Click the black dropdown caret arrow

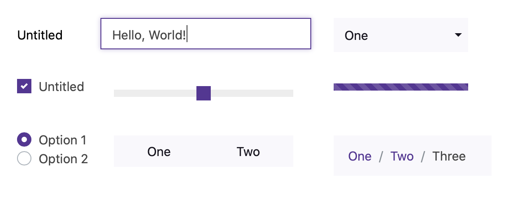[x=458, y=35]
